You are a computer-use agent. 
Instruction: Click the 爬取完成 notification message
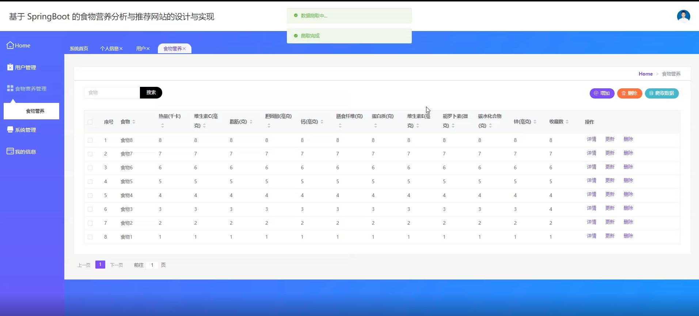349,36
